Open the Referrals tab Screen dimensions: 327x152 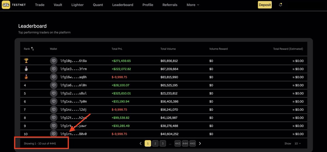[x=170, y=5]
